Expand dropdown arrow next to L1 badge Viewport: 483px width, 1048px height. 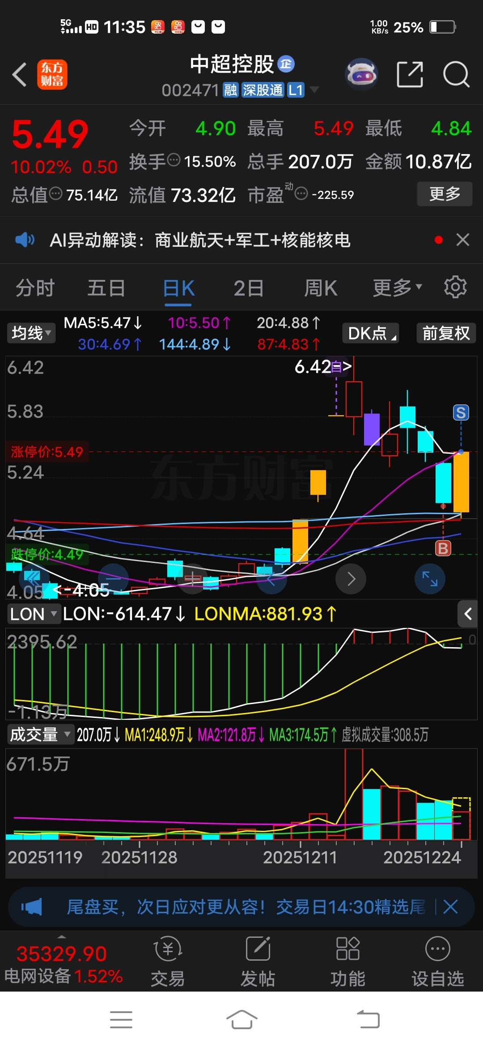(x=314, y=90)
